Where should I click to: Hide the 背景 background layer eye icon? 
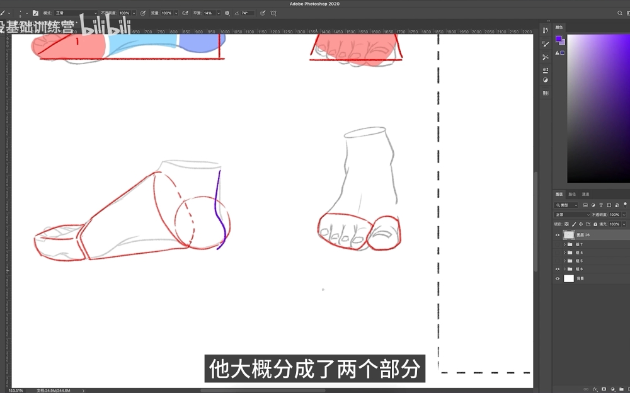pos(558,278)
